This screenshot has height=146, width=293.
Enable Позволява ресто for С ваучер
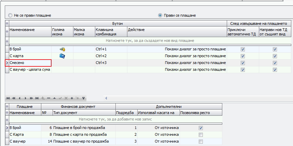tap(201, 142)
